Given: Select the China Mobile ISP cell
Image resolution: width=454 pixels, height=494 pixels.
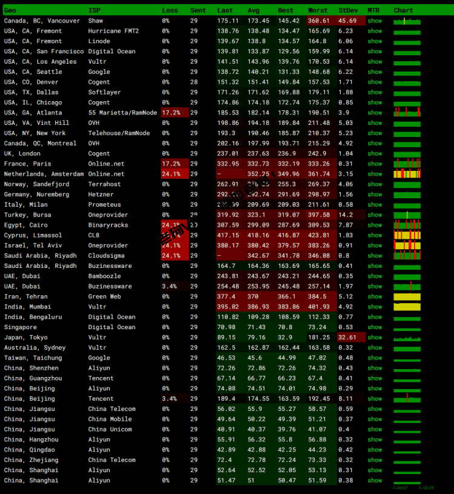Looking at the screenshot, I should [110, 419].
